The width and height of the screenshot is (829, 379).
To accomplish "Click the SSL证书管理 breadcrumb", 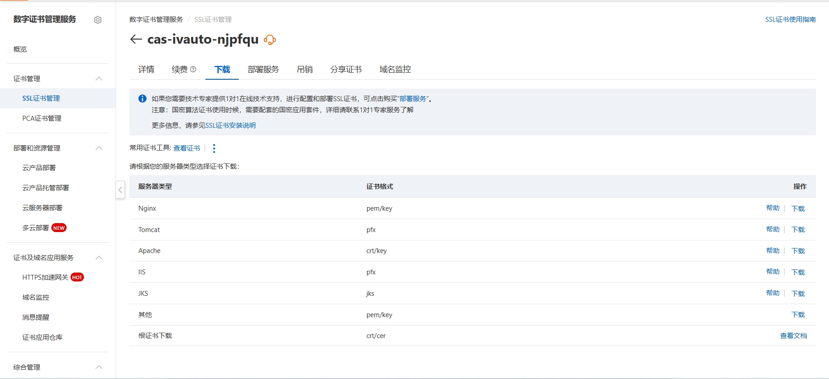I will (213, 20).
